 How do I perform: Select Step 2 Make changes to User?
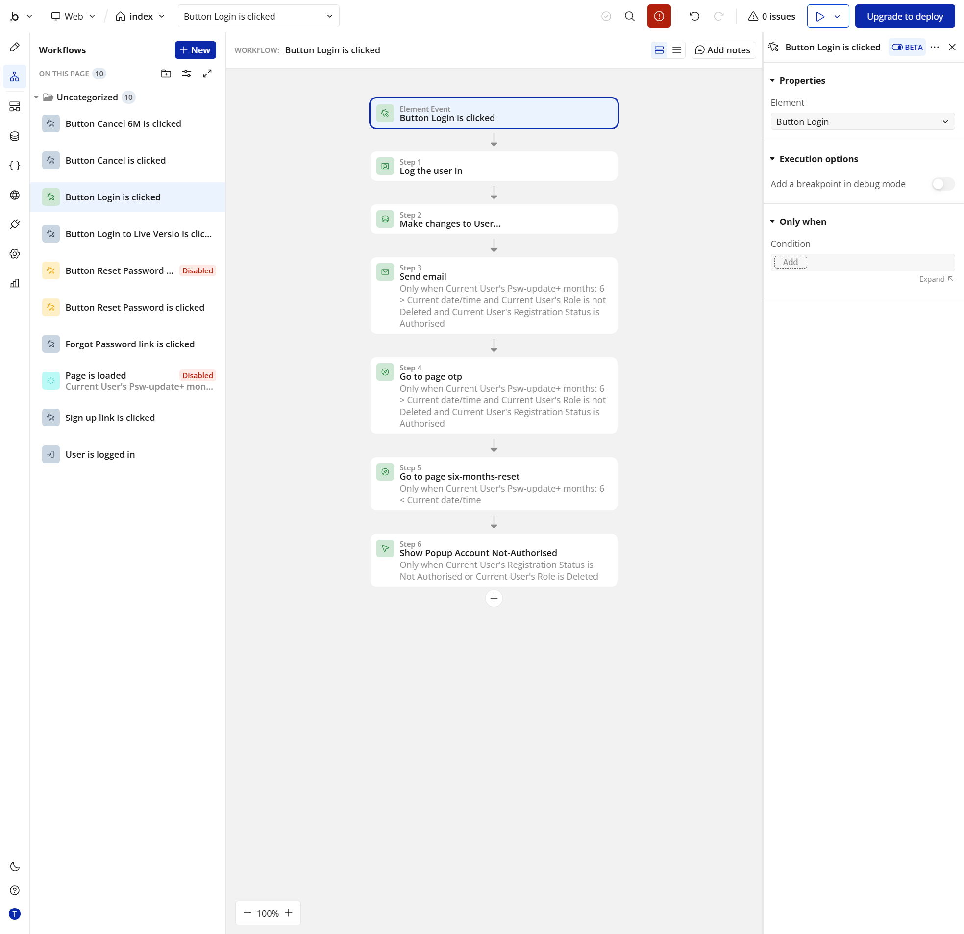(x=494, y=220)
